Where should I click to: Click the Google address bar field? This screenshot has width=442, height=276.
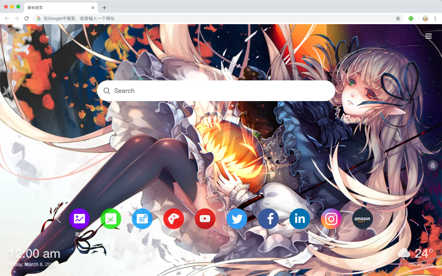[x=219, y=18]
